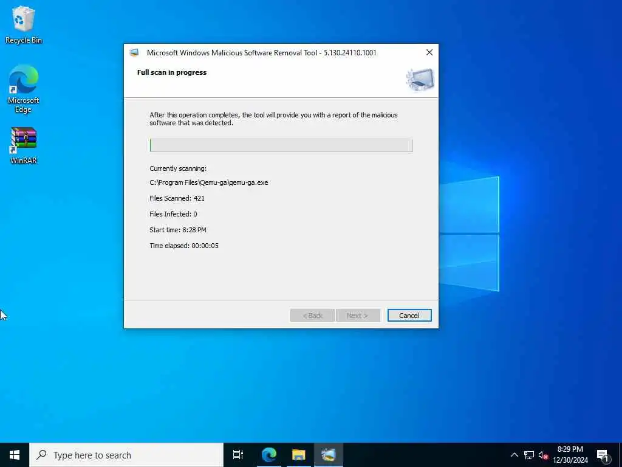Select the Malicious Software Removal Tool taskbar button

pos(329,455)
